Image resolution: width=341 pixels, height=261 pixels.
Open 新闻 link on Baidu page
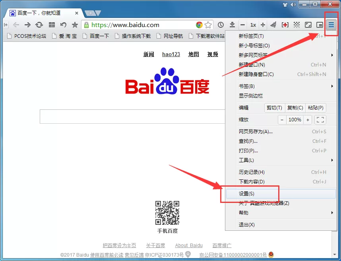tap(149, 54)
